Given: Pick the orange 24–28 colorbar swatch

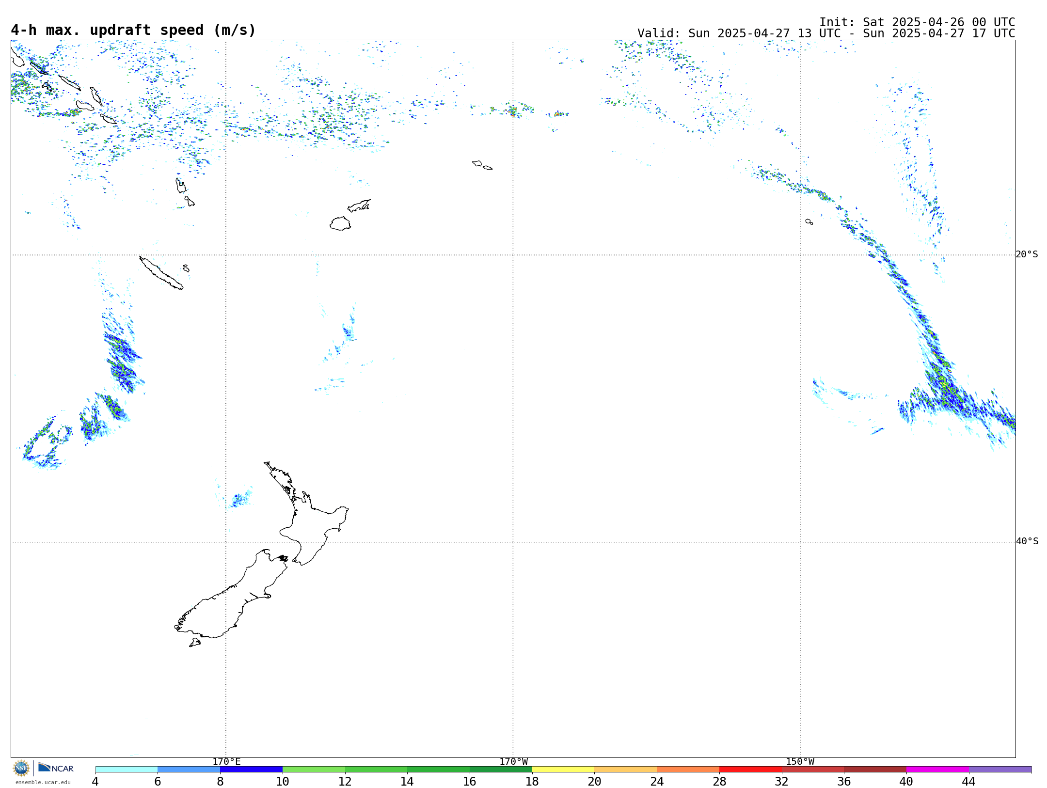Looking at the screenshot, I should point(688,770).
